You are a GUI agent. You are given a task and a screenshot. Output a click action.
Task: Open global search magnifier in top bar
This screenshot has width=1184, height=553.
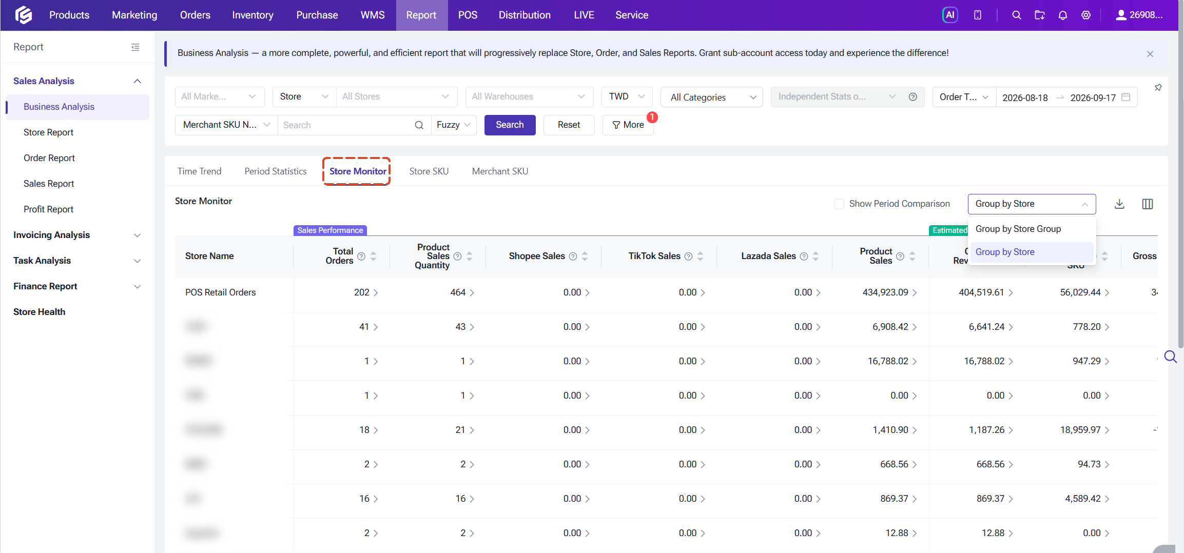pos(1016,15)
